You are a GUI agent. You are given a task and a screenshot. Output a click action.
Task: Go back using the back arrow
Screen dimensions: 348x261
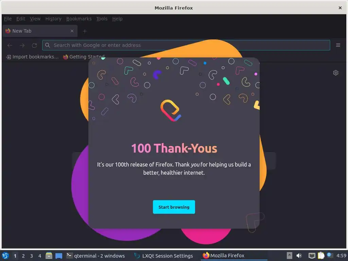click(x=10, y=45)
